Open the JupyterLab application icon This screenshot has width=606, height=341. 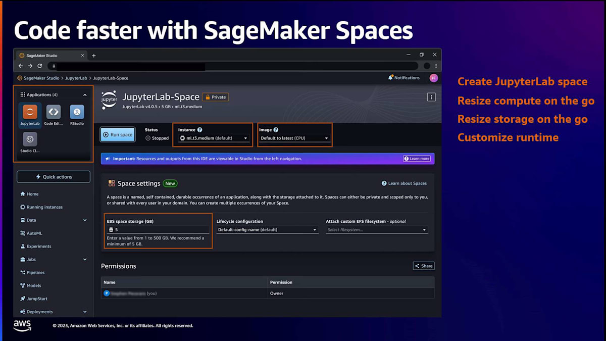coord(30,112)
